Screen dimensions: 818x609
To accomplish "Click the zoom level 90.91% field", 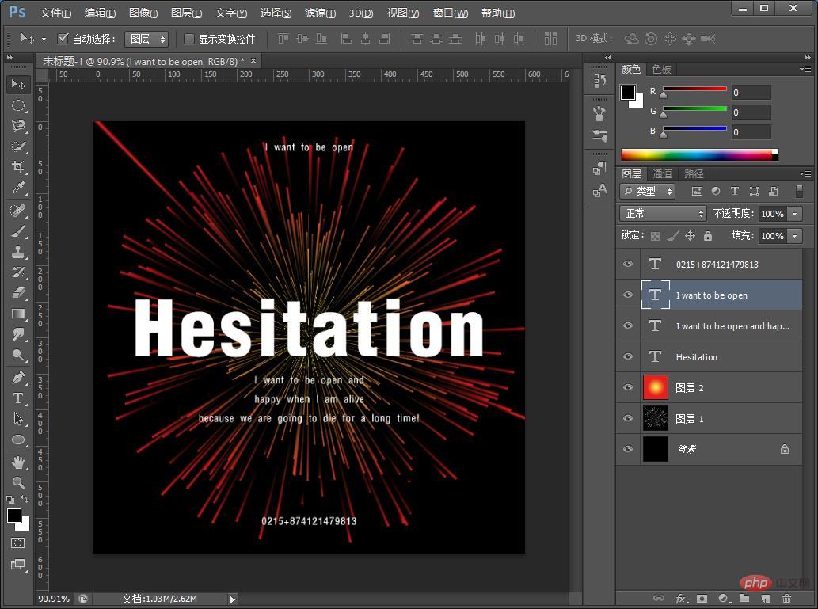I will (54, 599).
